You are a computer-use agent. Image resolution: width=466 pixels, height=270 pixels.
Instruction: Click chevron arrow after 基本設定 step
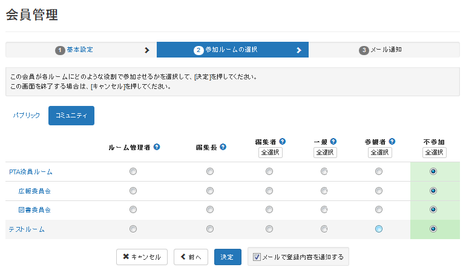coord(147,50)
